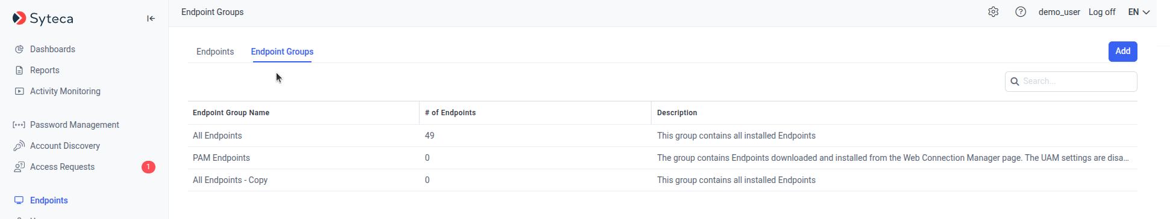Open settings via gear icon
The image size is (1170, 219).
pyautogui.click(x=993, y=12)
